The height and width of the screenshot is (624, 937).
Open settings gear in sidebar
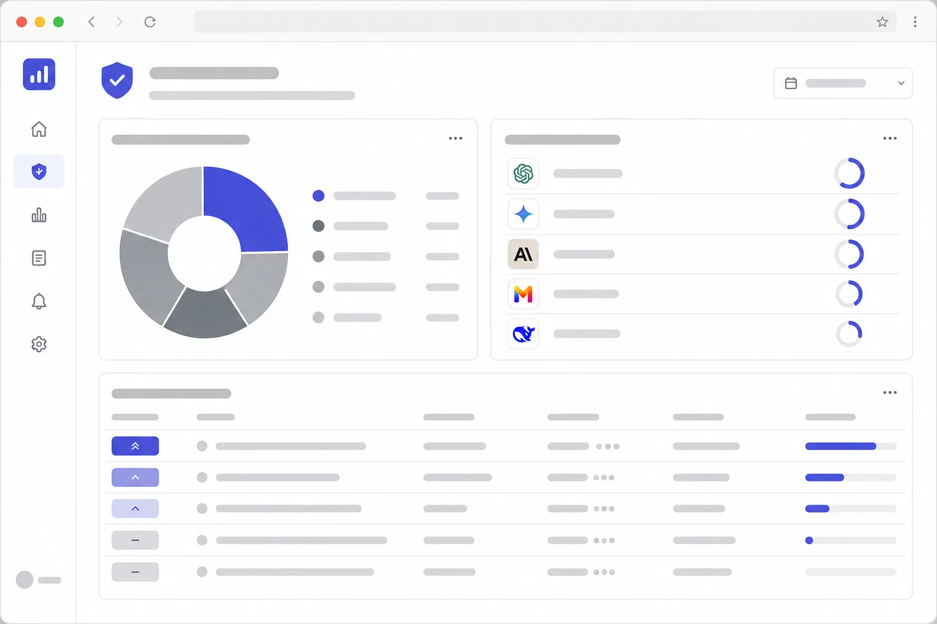click(x=39, y=344)
